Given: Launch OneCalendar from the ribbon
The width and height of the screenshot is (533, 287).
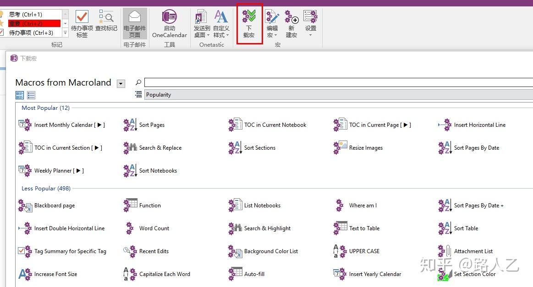Looking at the screenshot, I should tap(169, 23).
